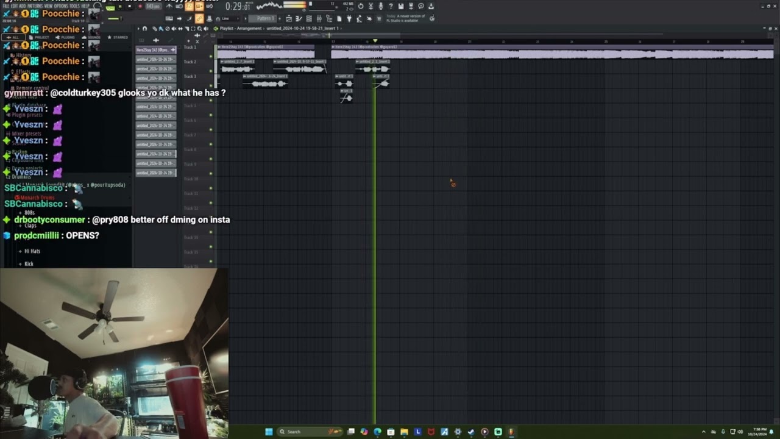
Task: Select the Draw pencil tool
Action: 154,28
